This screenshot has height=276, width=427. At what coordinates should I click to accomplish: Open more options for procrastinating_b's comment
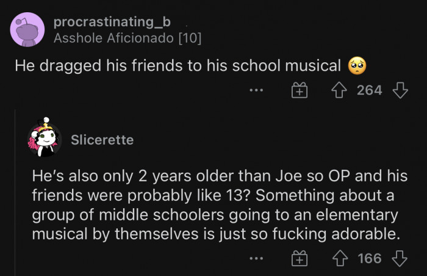pyautogui.click(x=257, y=91)
